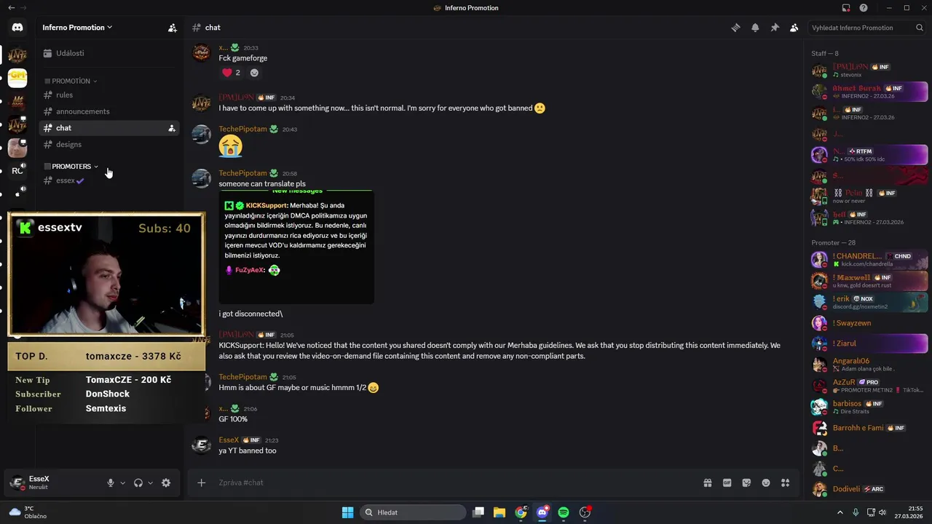Toggle member list visibility
Viewport: 932px width, 524px height.
coord(794,28)
